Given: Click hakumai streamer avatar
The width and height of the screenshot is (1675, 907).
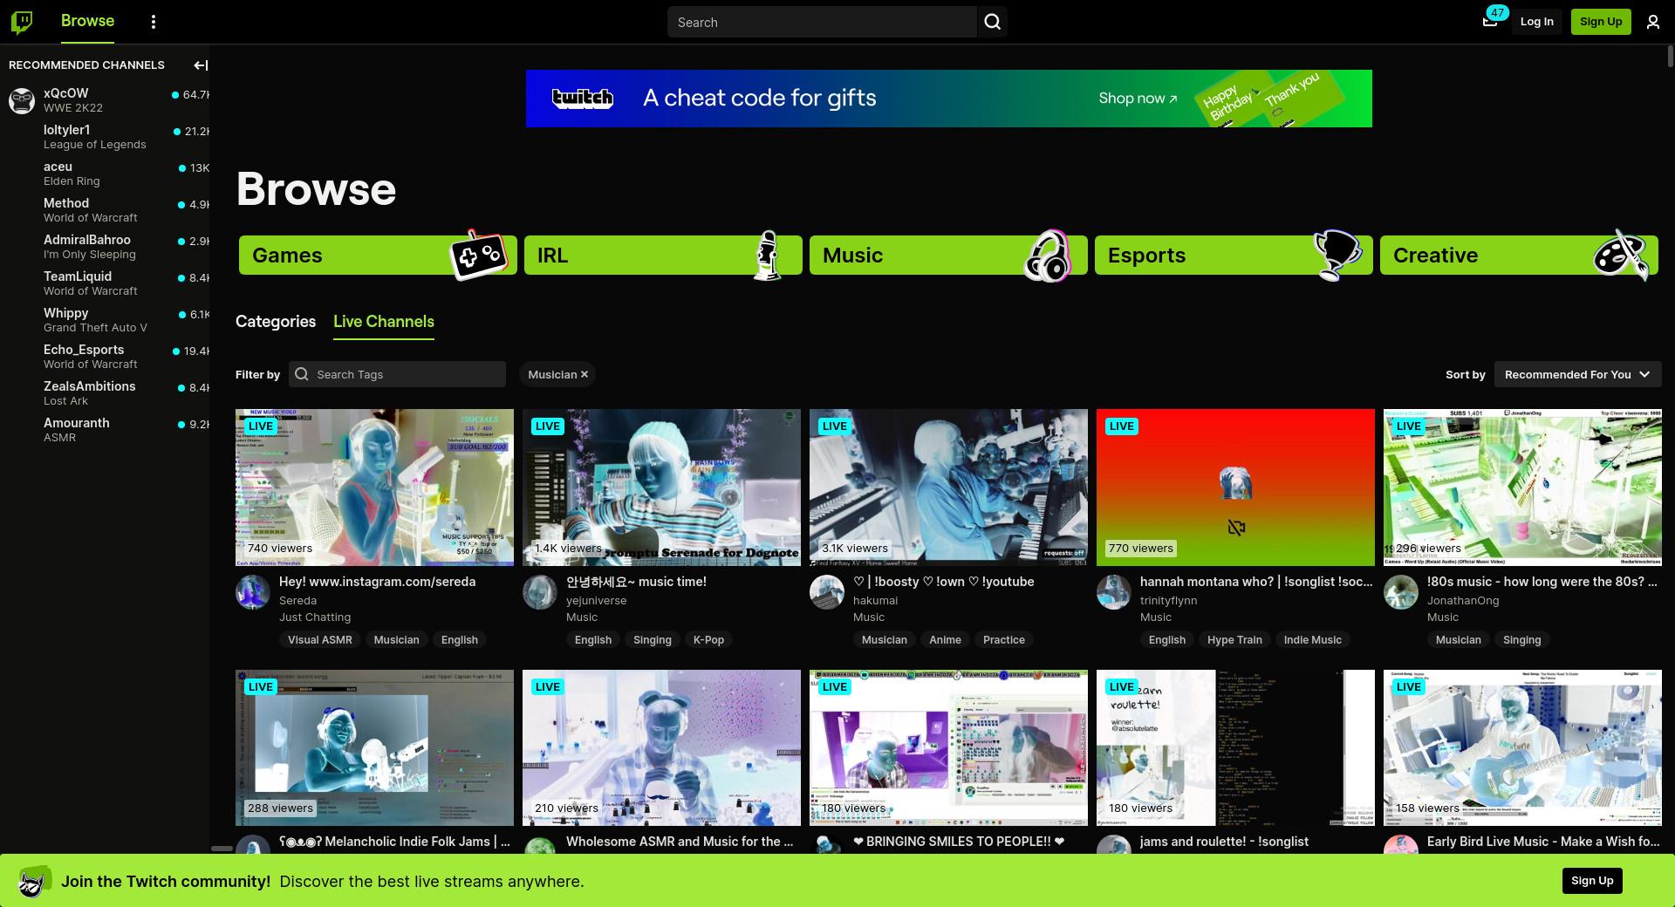Looking at the screenshot, I should pos(827,592).
